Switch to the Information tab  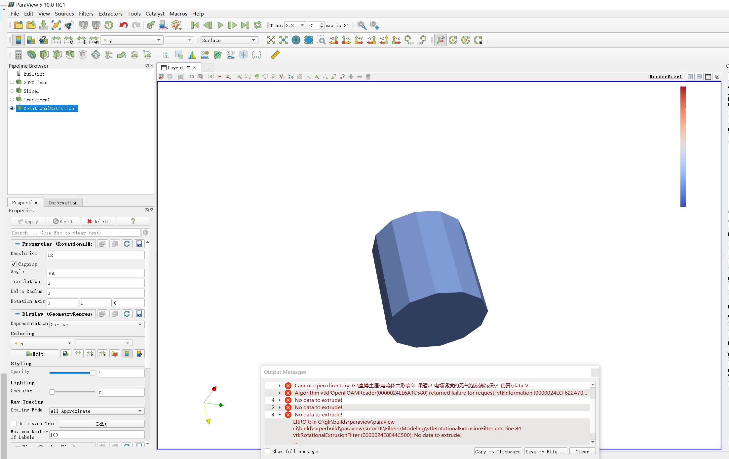pyautogui.click(x=63, y=203)
